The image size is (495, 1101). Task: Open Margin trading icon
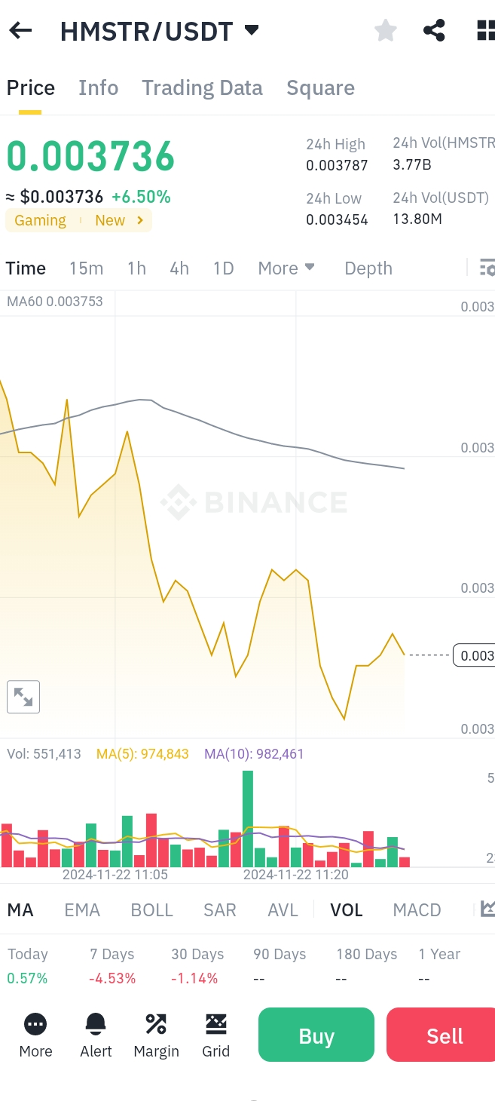156,1035
